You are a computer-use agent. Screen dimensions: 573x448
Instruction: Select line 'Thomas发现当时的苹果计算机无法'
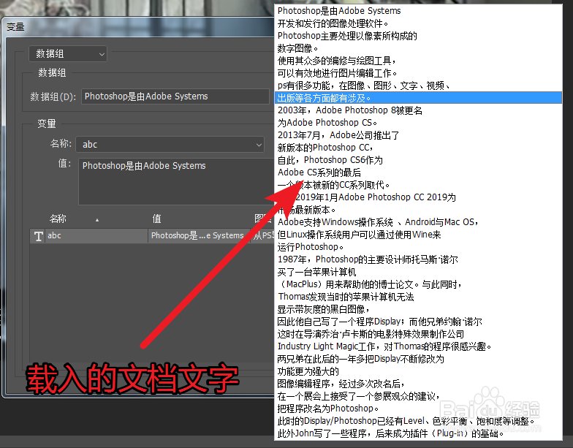pyautogui.click(x=418, y=297)
